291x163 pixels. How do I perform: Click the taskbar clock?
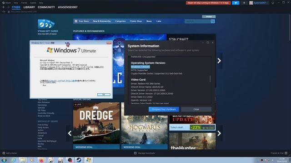pos(282,160)
